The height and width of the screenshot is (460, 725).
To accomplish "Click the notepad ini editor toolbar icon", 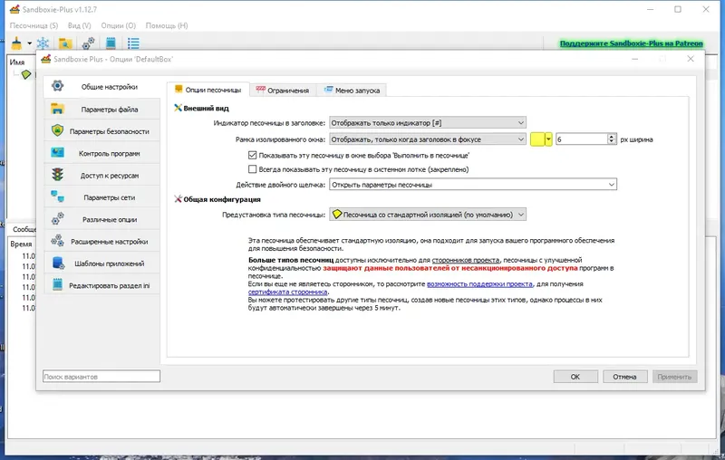I will tap(111, 43).
